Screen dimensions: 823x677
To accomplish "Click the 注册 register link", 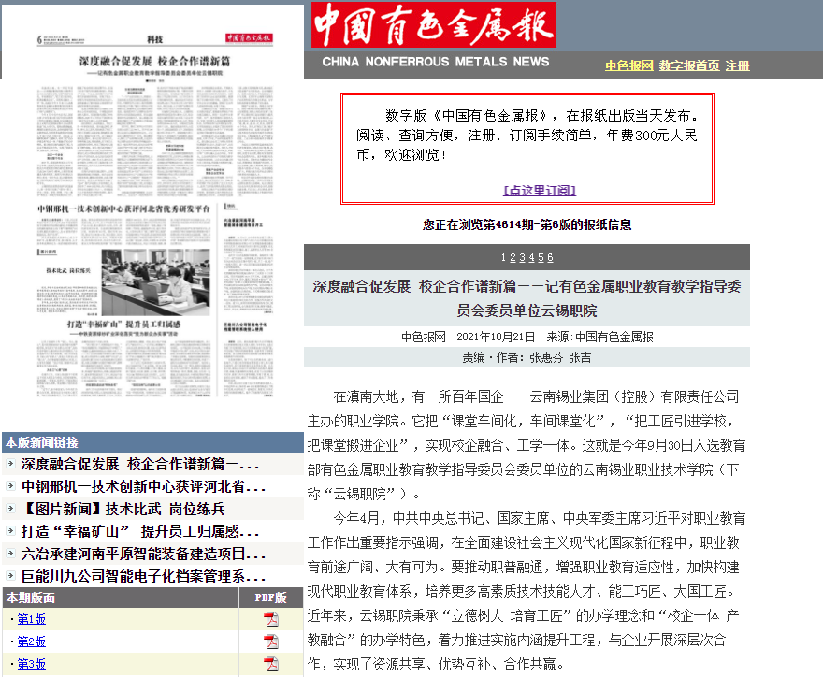I will click(738, 65).
